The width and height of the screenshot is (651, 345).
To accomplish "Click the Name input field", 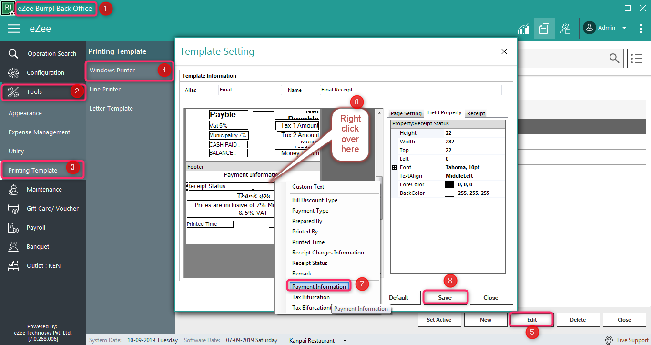I will pyautogui.click(x=411, y=90).
